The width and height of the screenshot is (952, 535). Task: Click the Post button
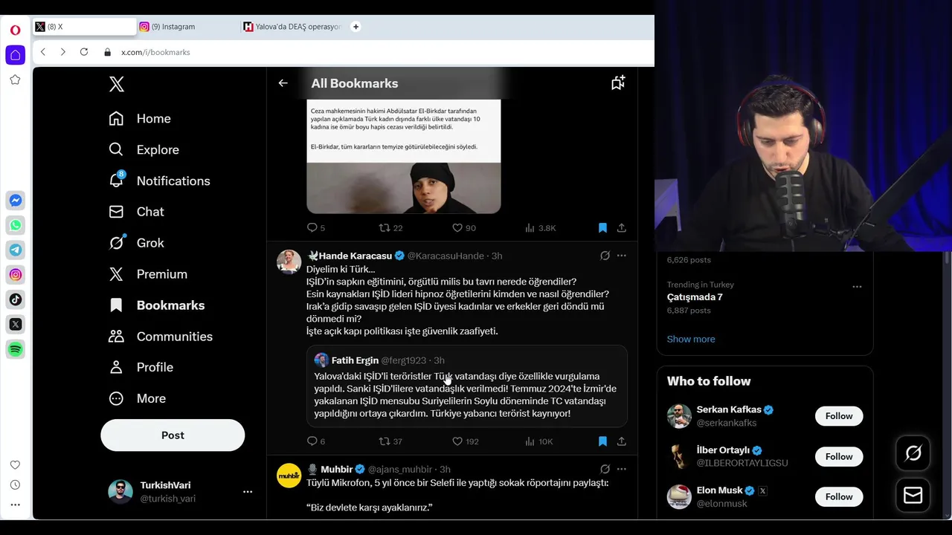(173, 435)
